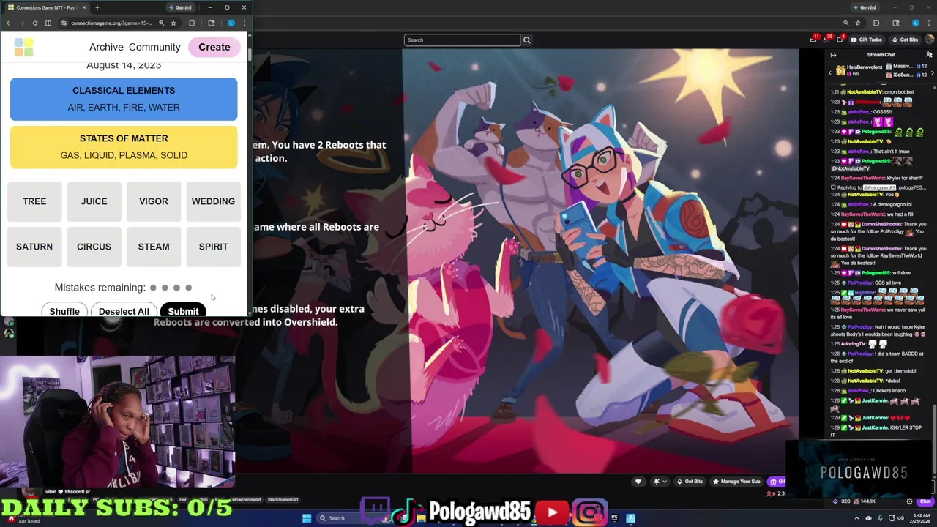Open the chat settings gear icon

[x=909, y=501]
